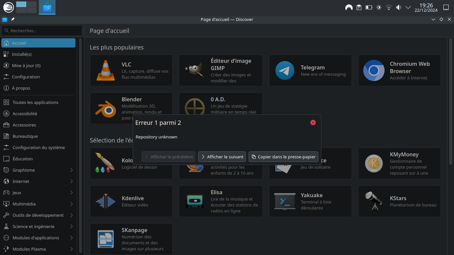This screenshot has height=255, width=454.
Task: Click the Elisa cassette icon
Action: [x=195, y=201]
